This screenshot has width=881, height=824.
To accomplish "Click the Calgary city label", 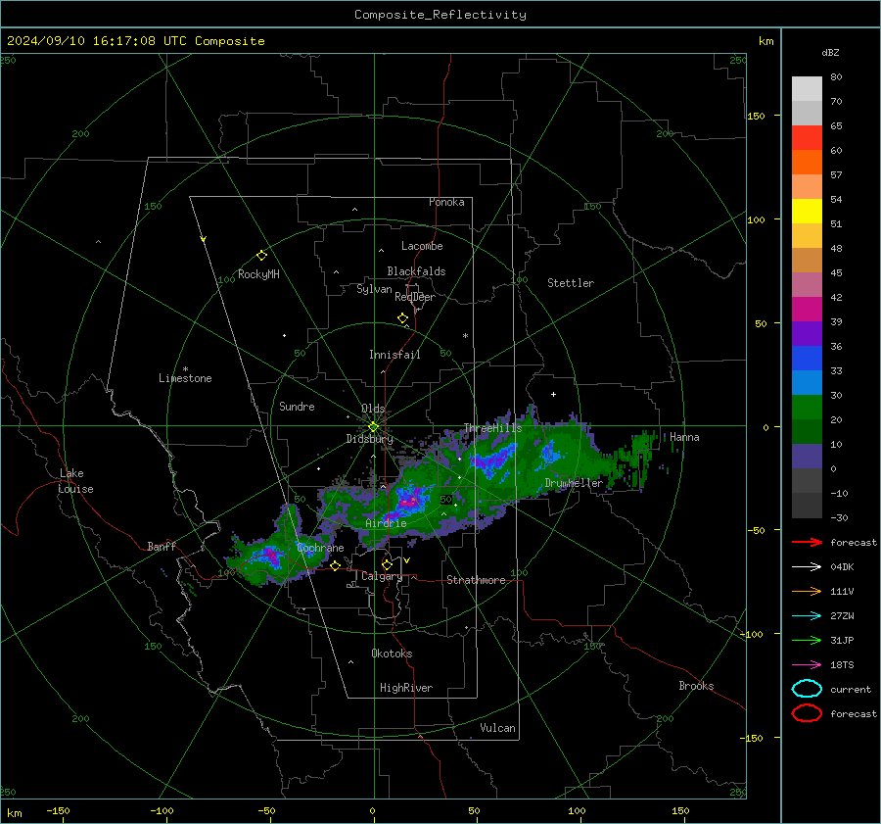I will tap(382, 576).
